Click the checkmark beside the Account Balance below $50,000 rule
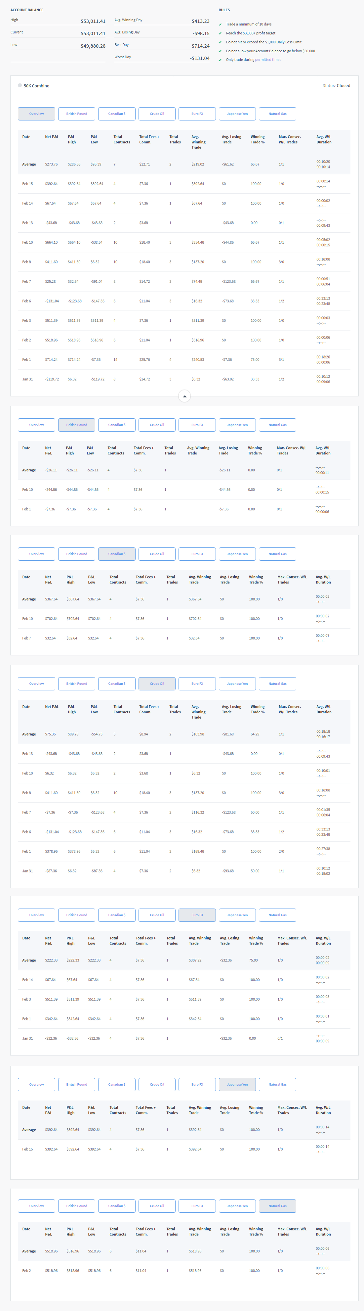The height and width of the screenshot is (1311, 364). tap(220, 51)
